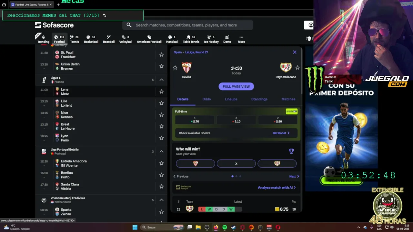Image resolution: width=413 pixels, height=232 pixels.
Task: Switch to the Standings tab
Action: [x=259, y=99]
